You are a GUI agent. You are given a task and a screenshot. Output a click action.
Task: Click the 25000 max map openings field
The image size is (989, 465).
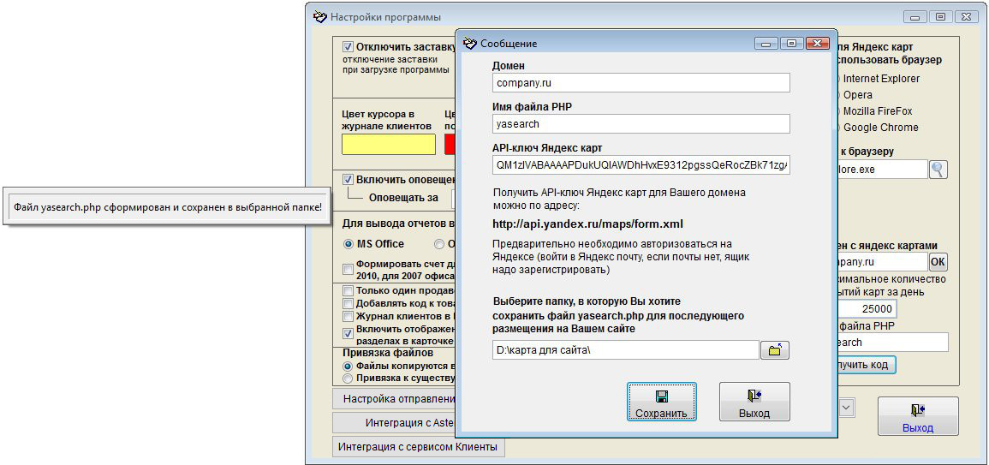(867, 308)
